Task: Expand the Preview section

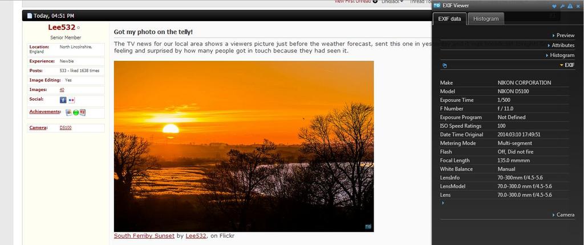Action: [563, 35]
